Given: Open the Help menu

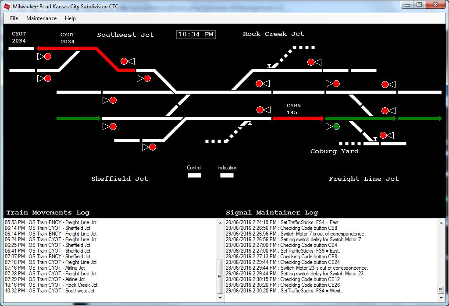Looking at the screenshot, I should click(70, 18).
